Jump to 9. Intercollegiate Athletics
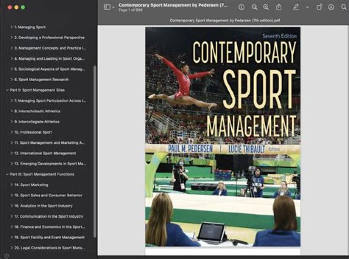 click(37, 121)
